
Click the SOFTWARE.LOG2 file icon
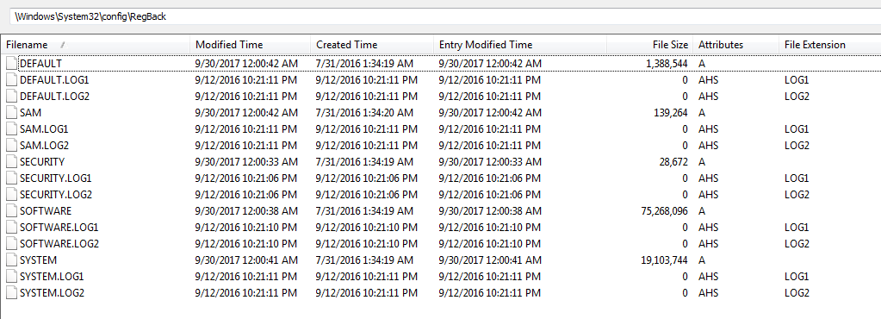click(11, 244)
